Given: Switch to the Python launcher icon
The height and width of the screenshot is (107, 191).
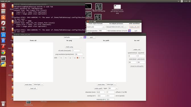Looking at the screenshot, I should tap(3, 64).
